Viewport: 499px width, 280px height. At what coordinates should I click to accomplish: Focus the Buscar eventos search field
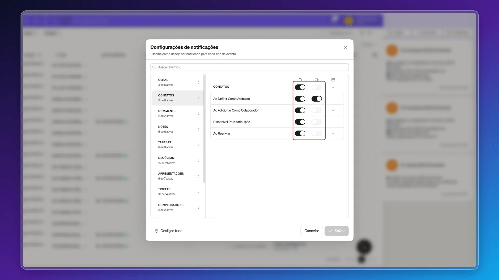click(x=249, y=67)
